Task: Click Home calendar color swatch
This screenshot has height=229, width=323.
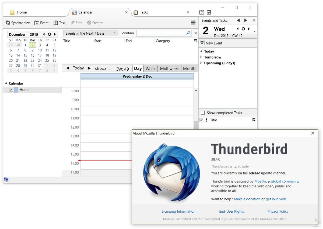Action: pos(16,90)
